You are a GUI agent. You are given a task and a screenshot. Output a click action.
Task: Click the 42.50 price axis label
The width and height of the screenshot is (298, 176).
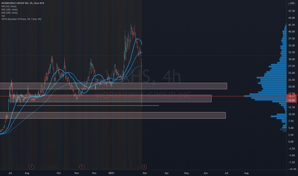292,25
